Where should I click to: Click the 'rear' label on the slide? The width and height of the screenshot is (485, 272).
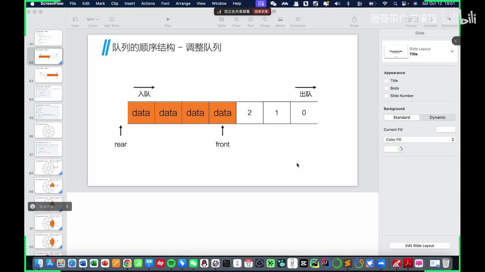(120, 144)
